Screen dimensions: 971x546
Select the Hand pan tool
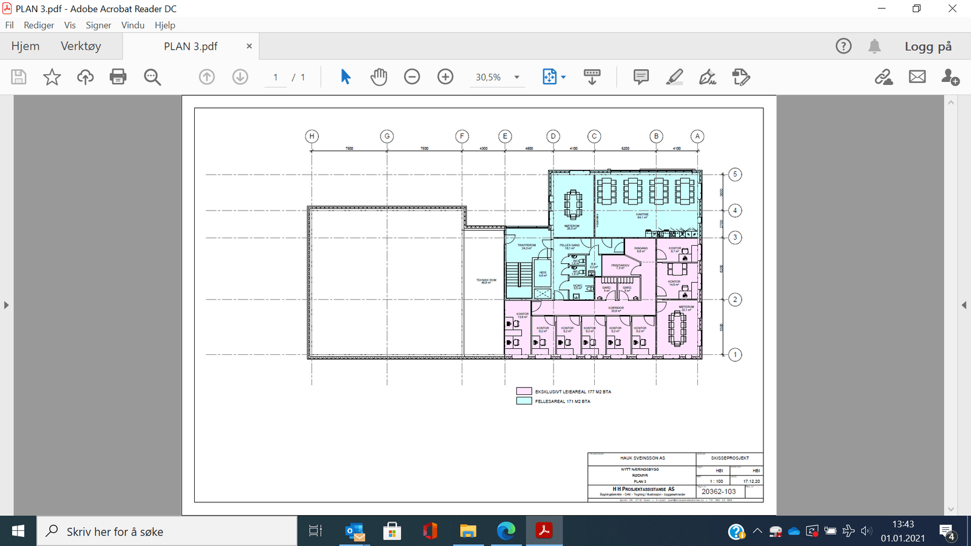[379, 77]
